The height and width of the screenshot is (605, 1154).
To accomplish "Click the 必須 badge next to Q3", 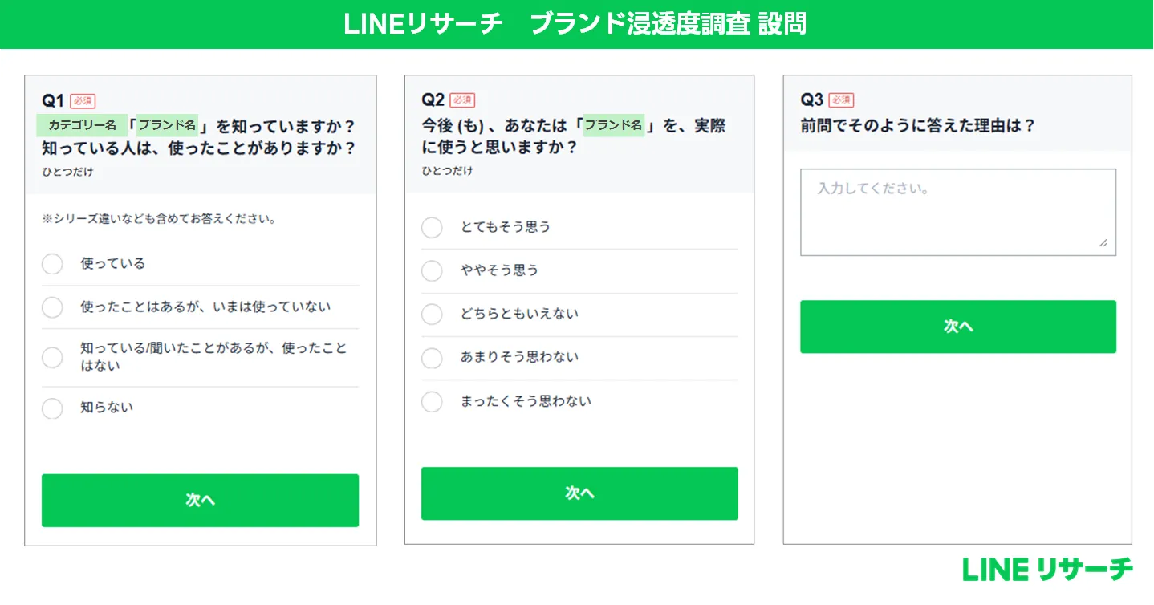I will tap(841, 100).
